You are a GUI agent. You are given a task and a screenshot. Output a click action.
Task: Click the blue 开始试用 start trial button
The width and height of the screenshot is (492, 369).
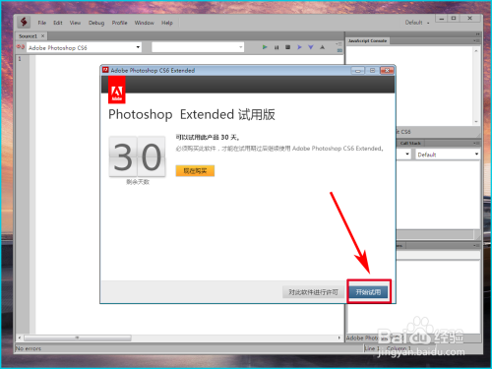pyautogui.click(x=368, y=292)
